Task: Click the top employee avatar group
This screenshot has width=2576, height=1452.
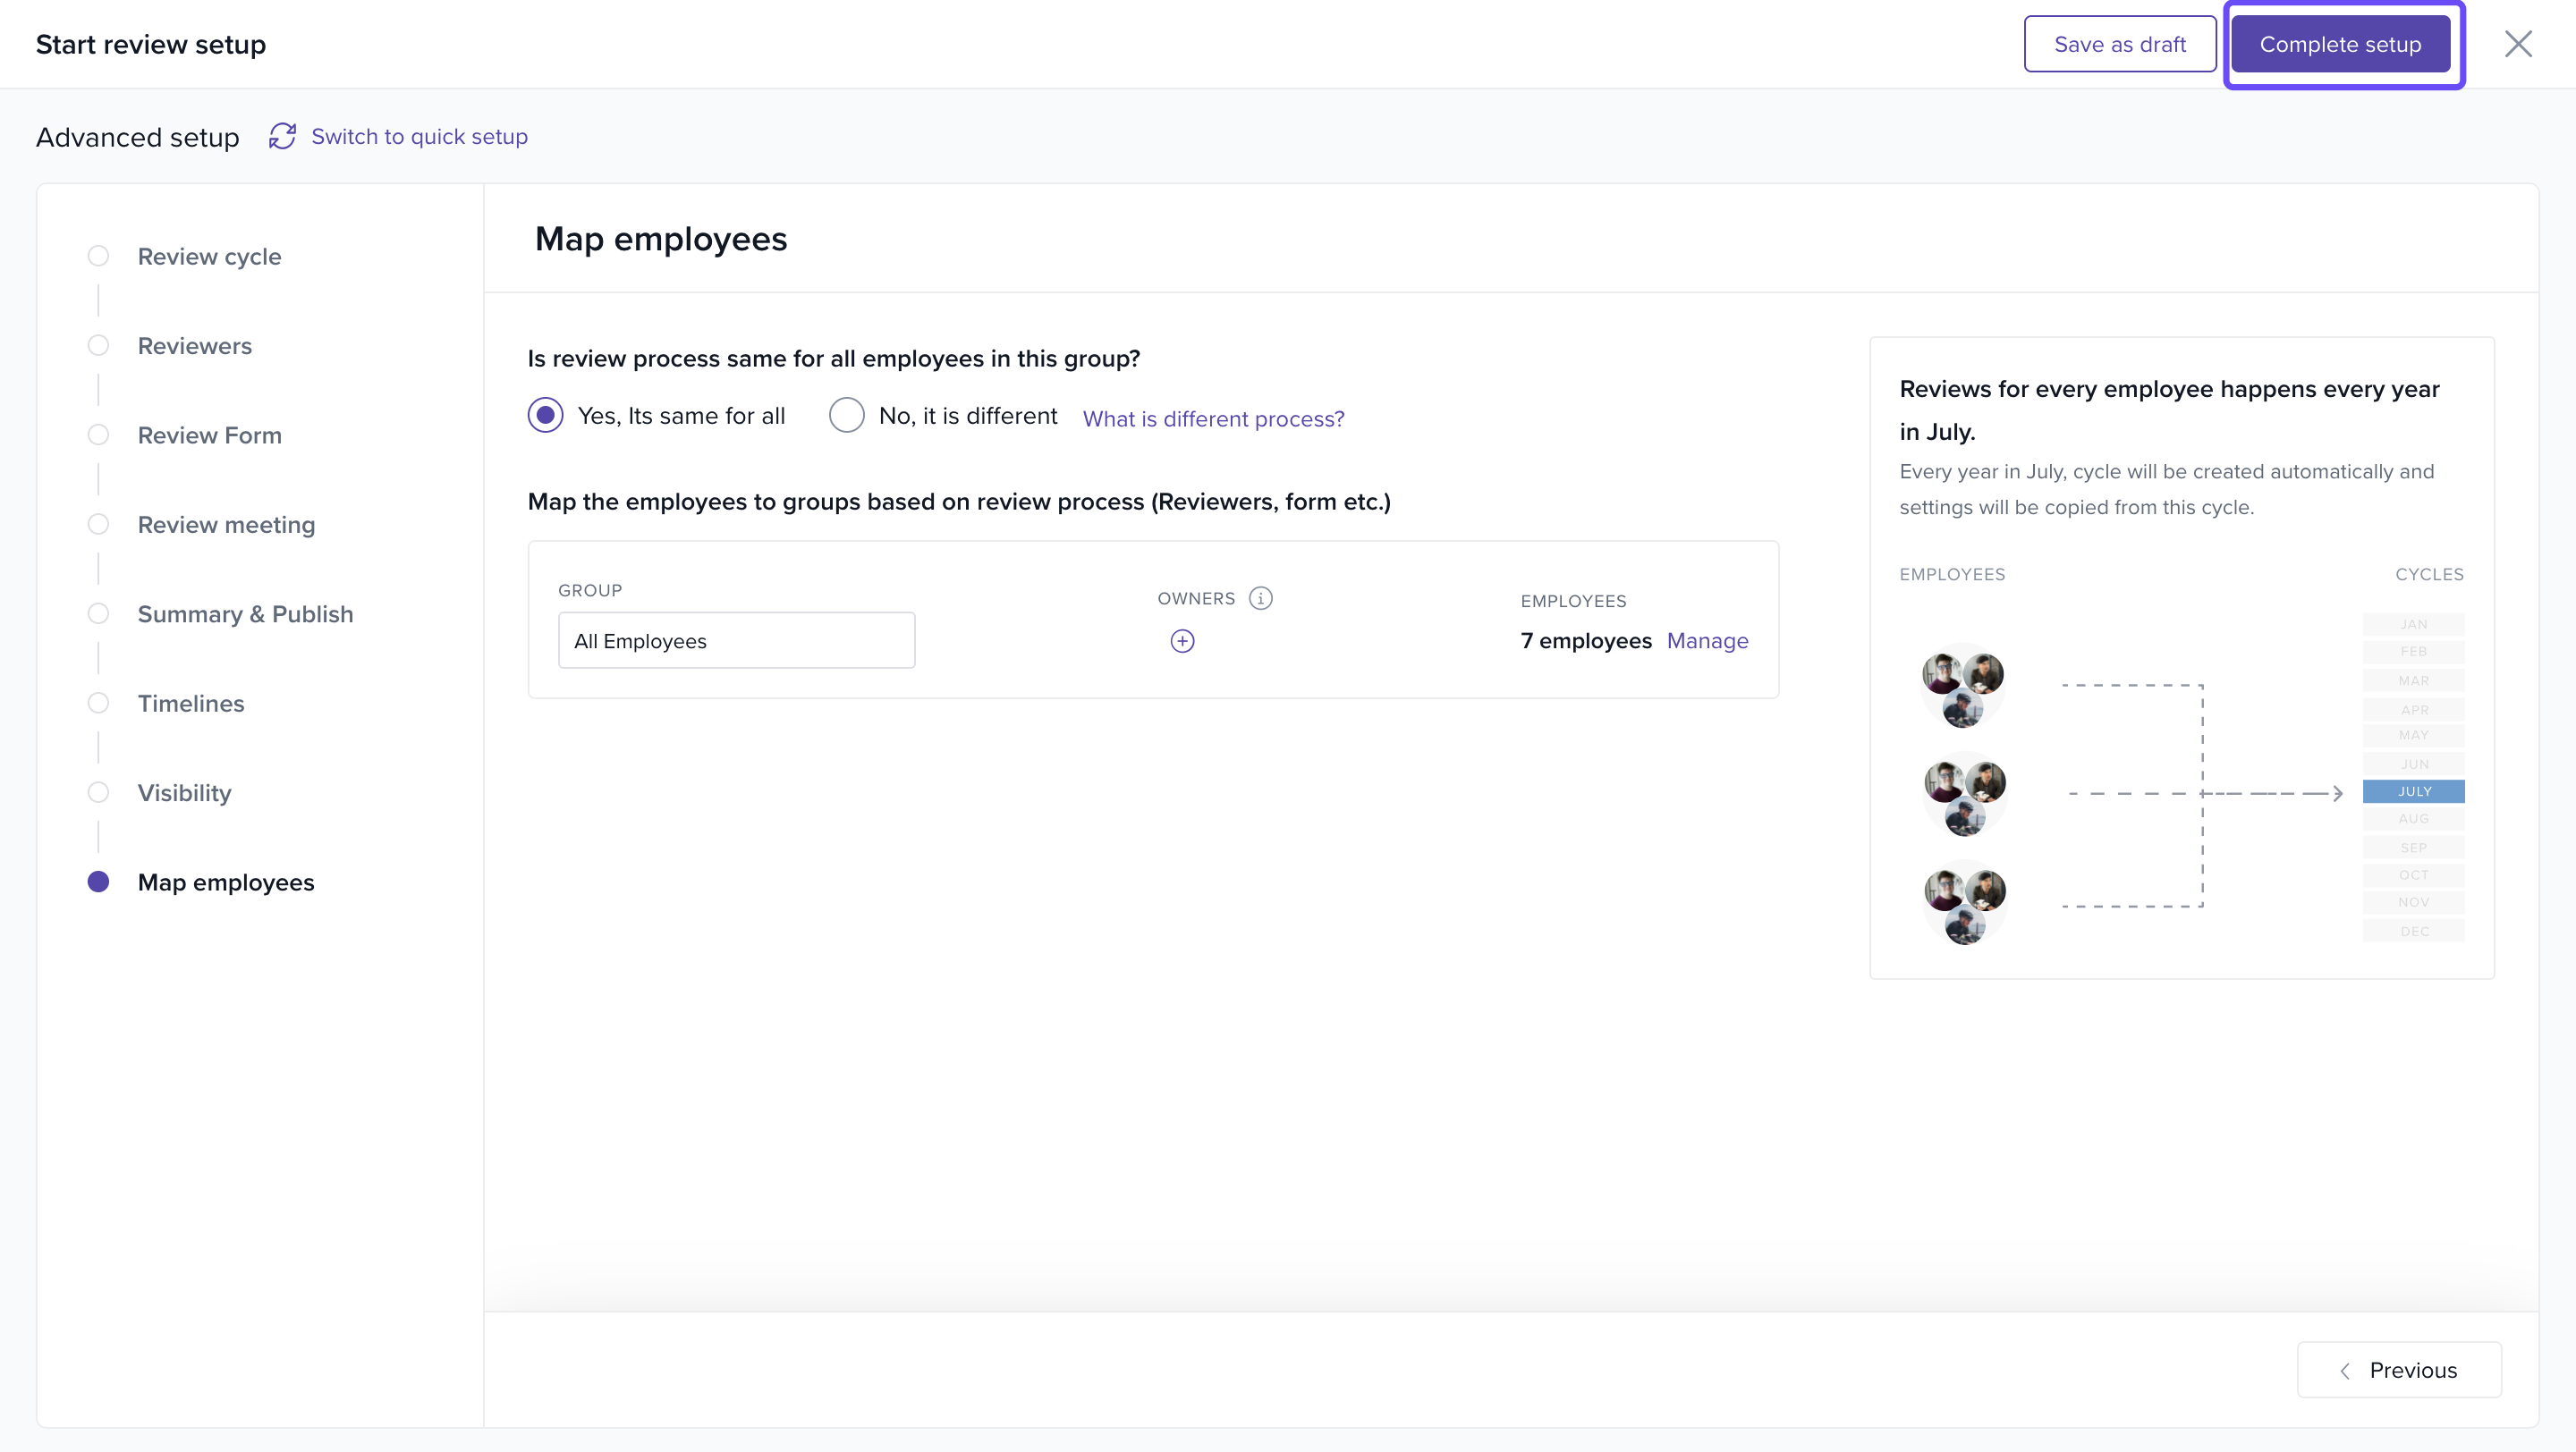Action: [x=1962, y=687]
